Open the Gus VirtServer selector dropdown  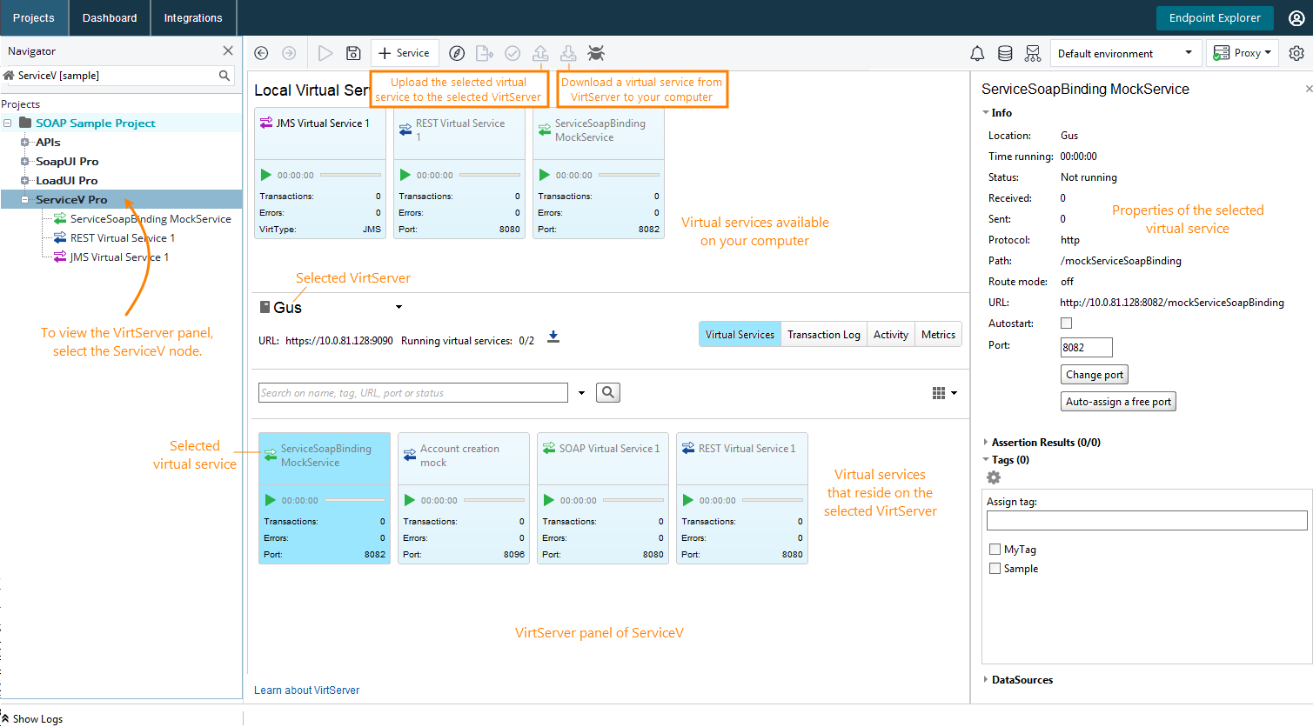point(399,307)
